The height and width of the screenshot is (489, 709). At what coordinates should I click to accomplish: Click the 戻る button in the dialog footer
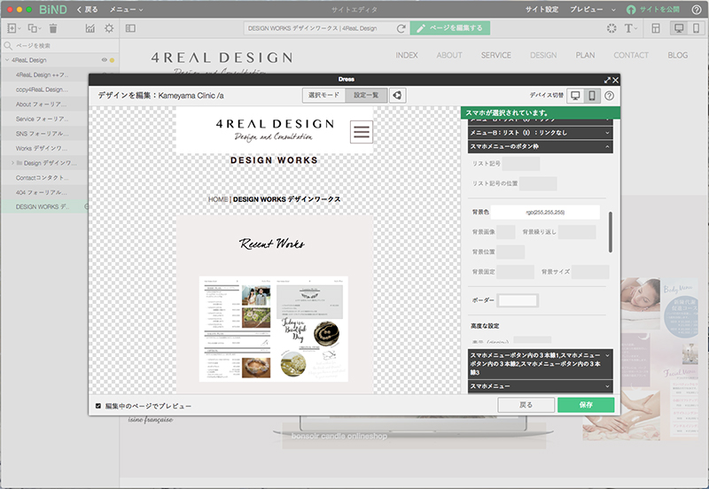tap(526, 404)
